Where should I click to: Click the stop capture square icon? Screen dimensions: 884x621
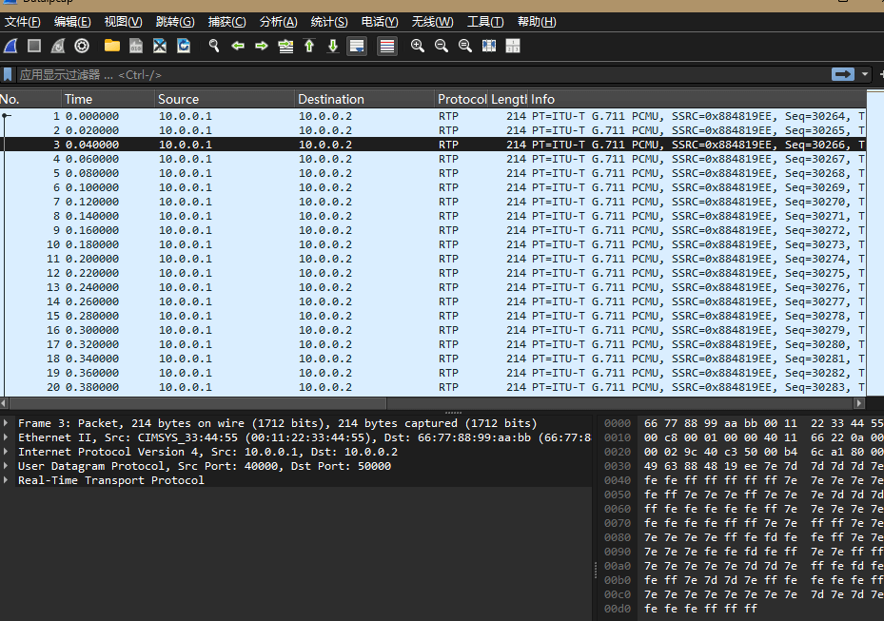point(34,46)
